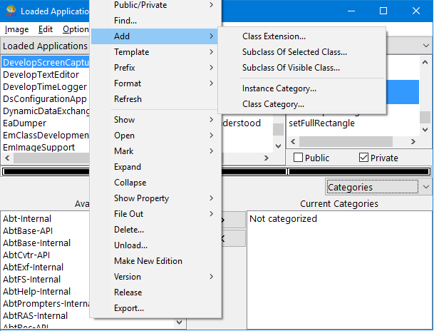Choose Class Category... from submenu
This screenshot has width=434, height=331.
[x=273, y=104]
